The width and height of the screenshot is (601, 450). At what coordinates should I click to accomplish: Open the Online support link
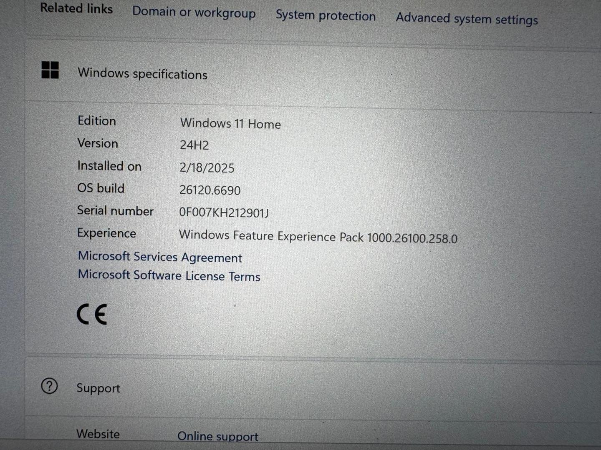pyautogui.click(x=217, y=436)
